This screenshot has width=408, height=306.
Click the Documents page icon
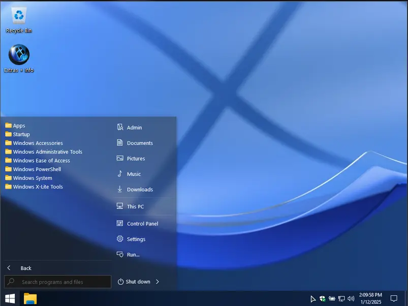point(120,143)
